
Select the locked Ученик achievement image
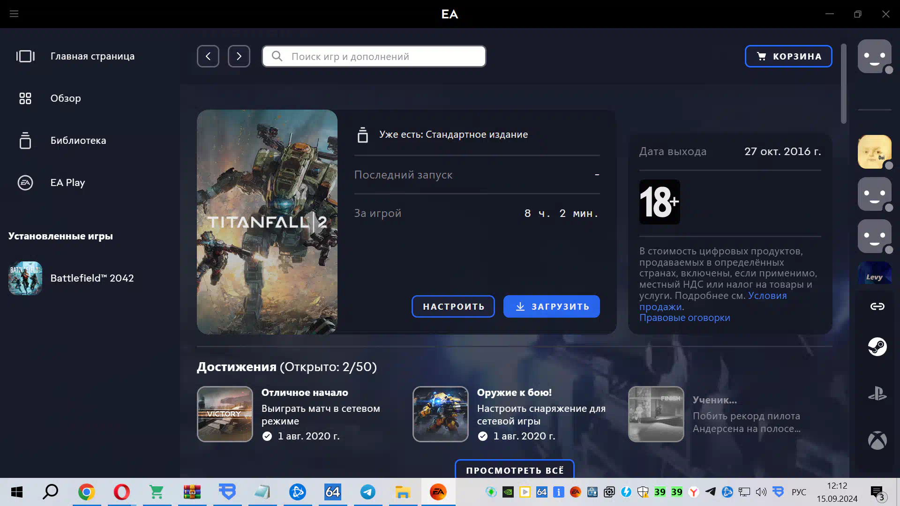(656, 414)
